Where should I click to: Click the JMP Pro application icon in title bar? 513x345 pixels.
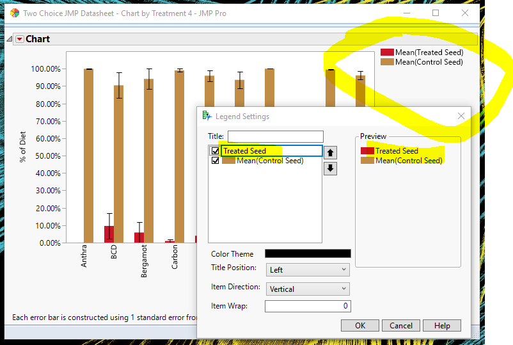pyautogui.click(x=15, y=13)
